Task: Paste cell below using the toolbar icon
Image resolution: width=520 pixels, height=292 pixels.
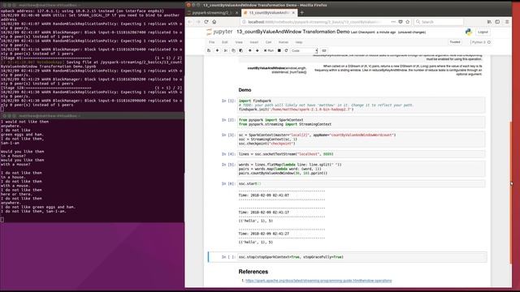Action: point(240,50)
